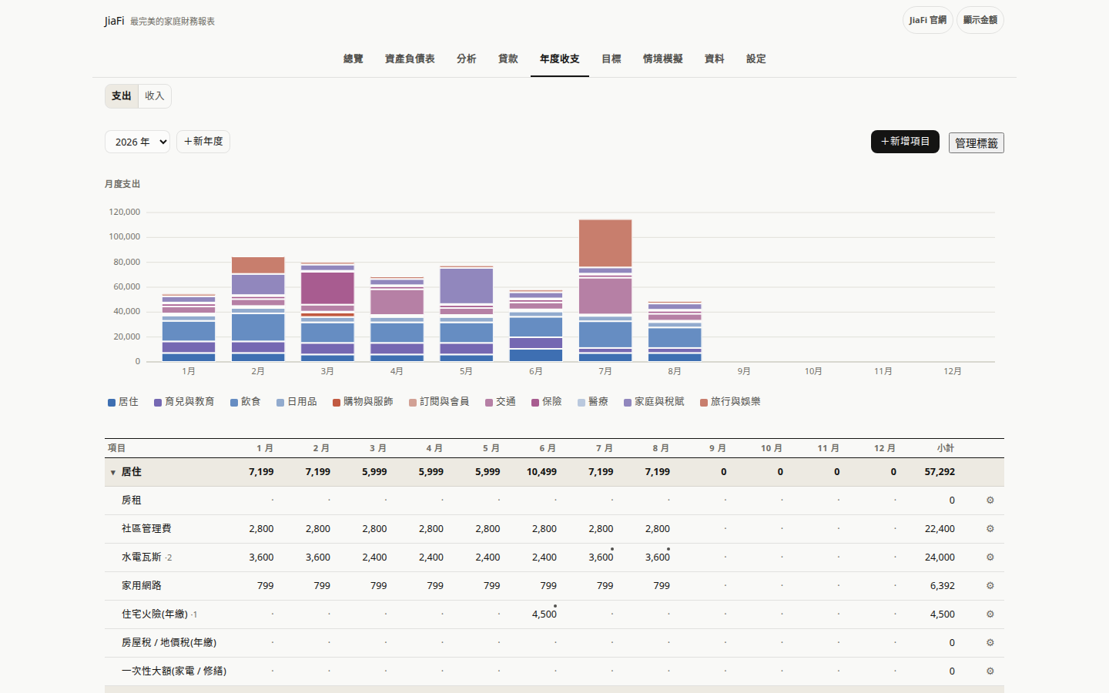Toggle 日用品 series in chart legend

click(297, 402)
